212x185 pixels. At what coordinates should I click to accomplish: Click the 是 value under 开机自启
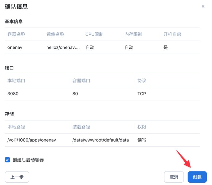[165, 47]
